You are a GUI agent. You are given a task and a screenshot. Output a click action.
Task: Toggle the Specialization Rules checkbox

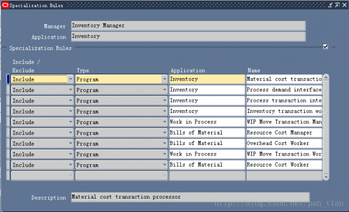tap(325, 47)
